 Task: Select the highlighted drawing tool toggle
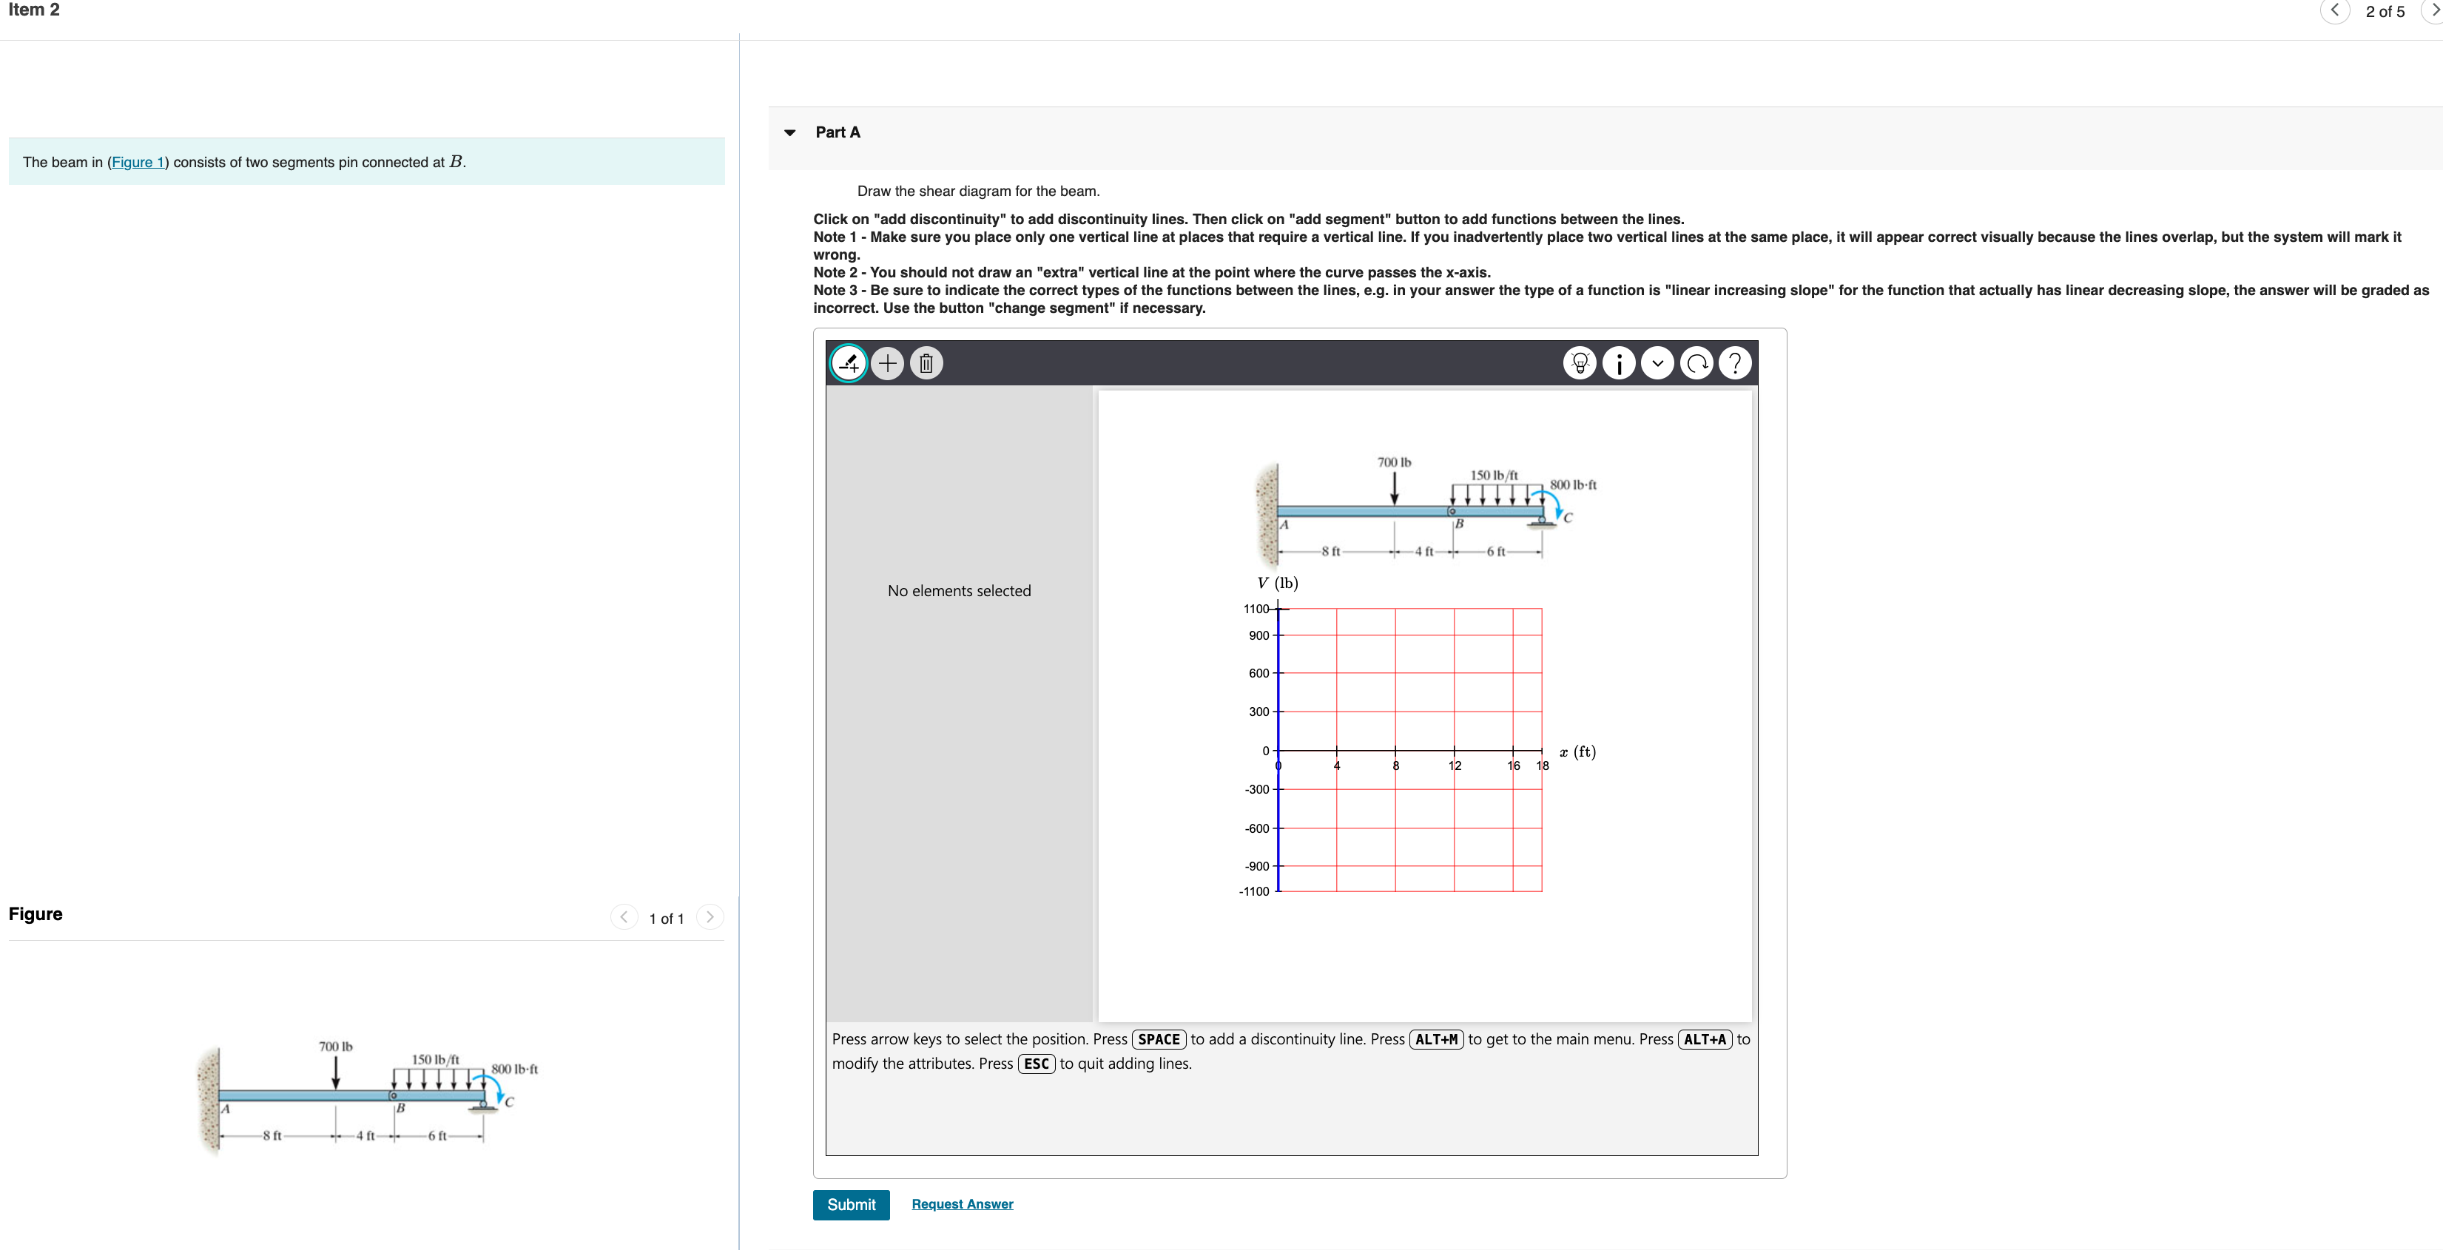[x=847, y=362]
